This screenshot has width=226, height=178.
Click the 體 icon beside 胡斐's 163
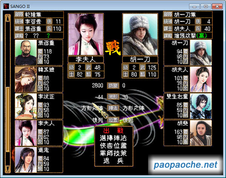click(x=186, y=131)
